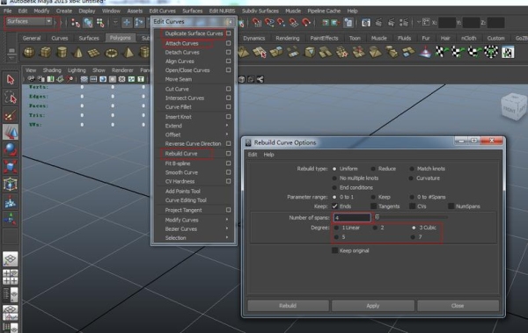
Task: Select the Rotate tool sphere icon
Action: point(11,149)
